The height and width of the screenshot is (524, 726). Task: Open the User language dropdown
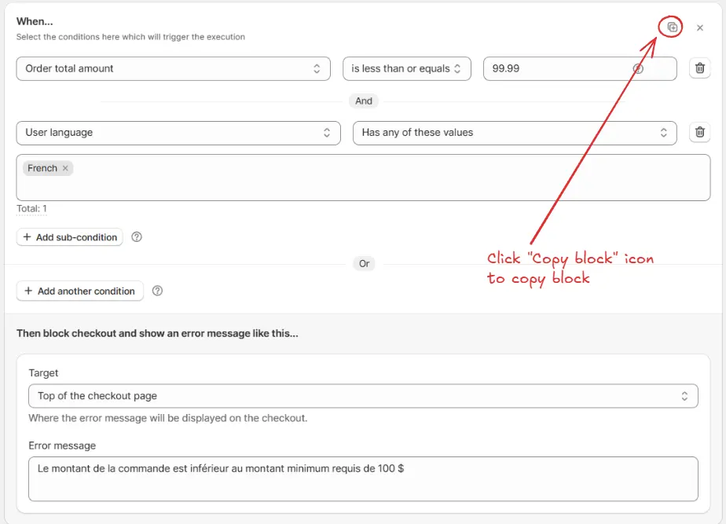[x=178, y=133]
